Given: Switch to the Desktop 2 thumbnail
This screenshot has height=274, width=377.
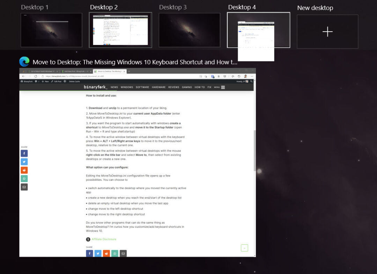Looking at the screenshot, I should click(120, 30).
